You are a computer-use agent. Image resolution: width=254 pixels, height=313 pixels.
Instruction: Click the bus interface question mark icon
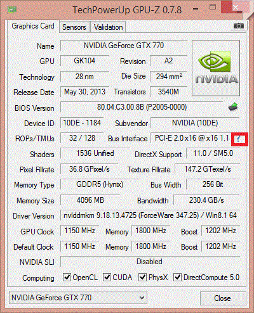click(x=239, y=139)
